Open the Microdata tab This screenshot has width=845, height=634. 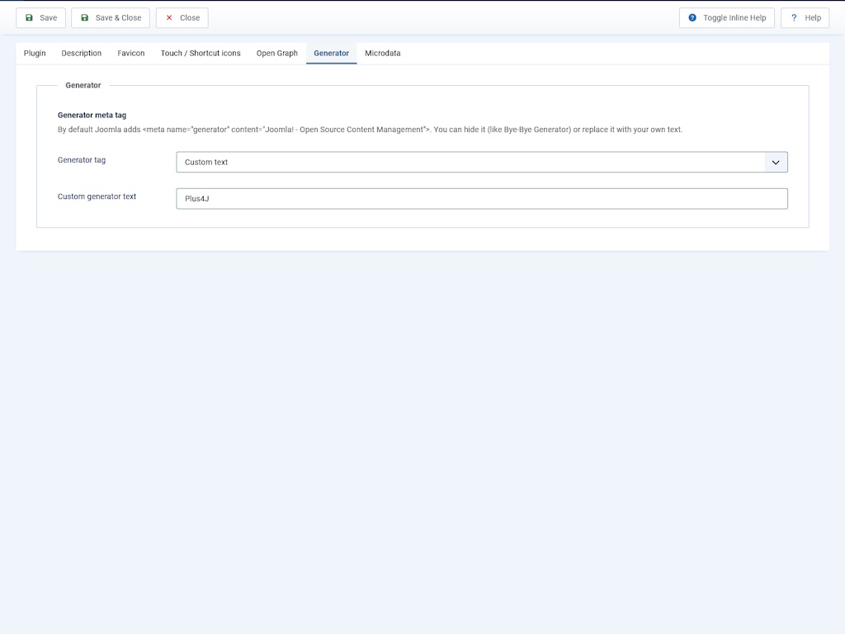pos(383,54)
